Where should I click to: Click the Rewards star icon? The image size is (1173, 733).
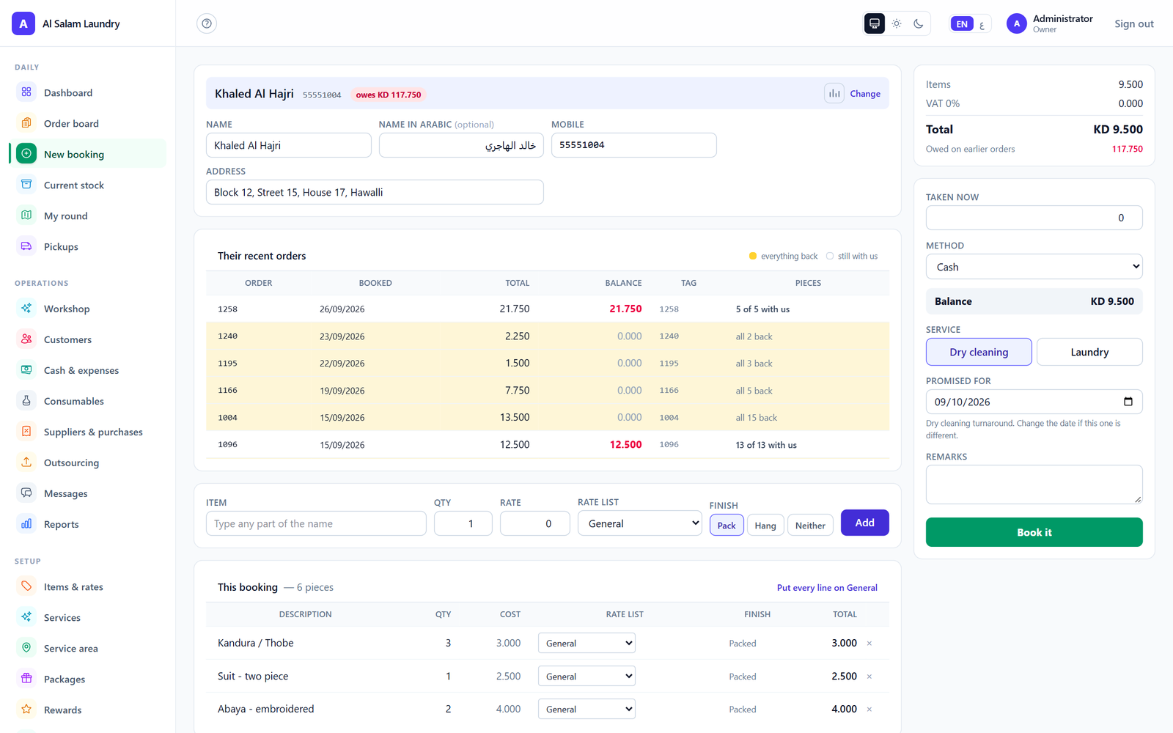26,710
